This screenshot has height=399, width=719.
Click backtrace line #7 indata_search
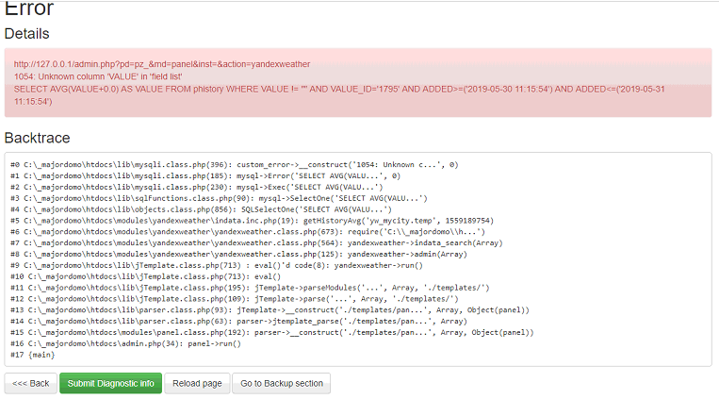click(256, 242)
